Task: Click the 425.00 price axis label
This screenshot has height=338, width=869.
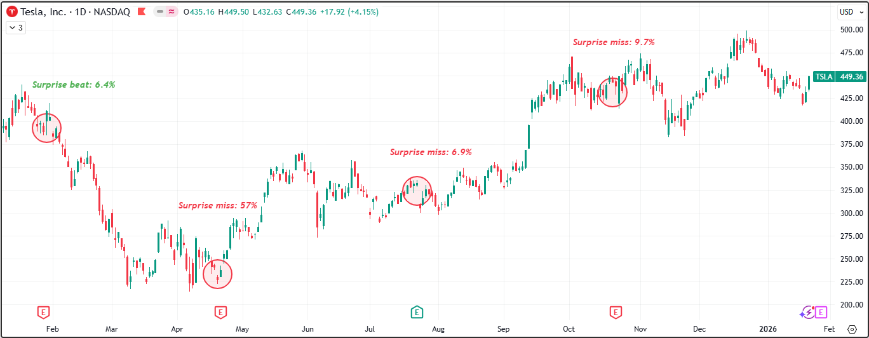Action: pos(851,98)
